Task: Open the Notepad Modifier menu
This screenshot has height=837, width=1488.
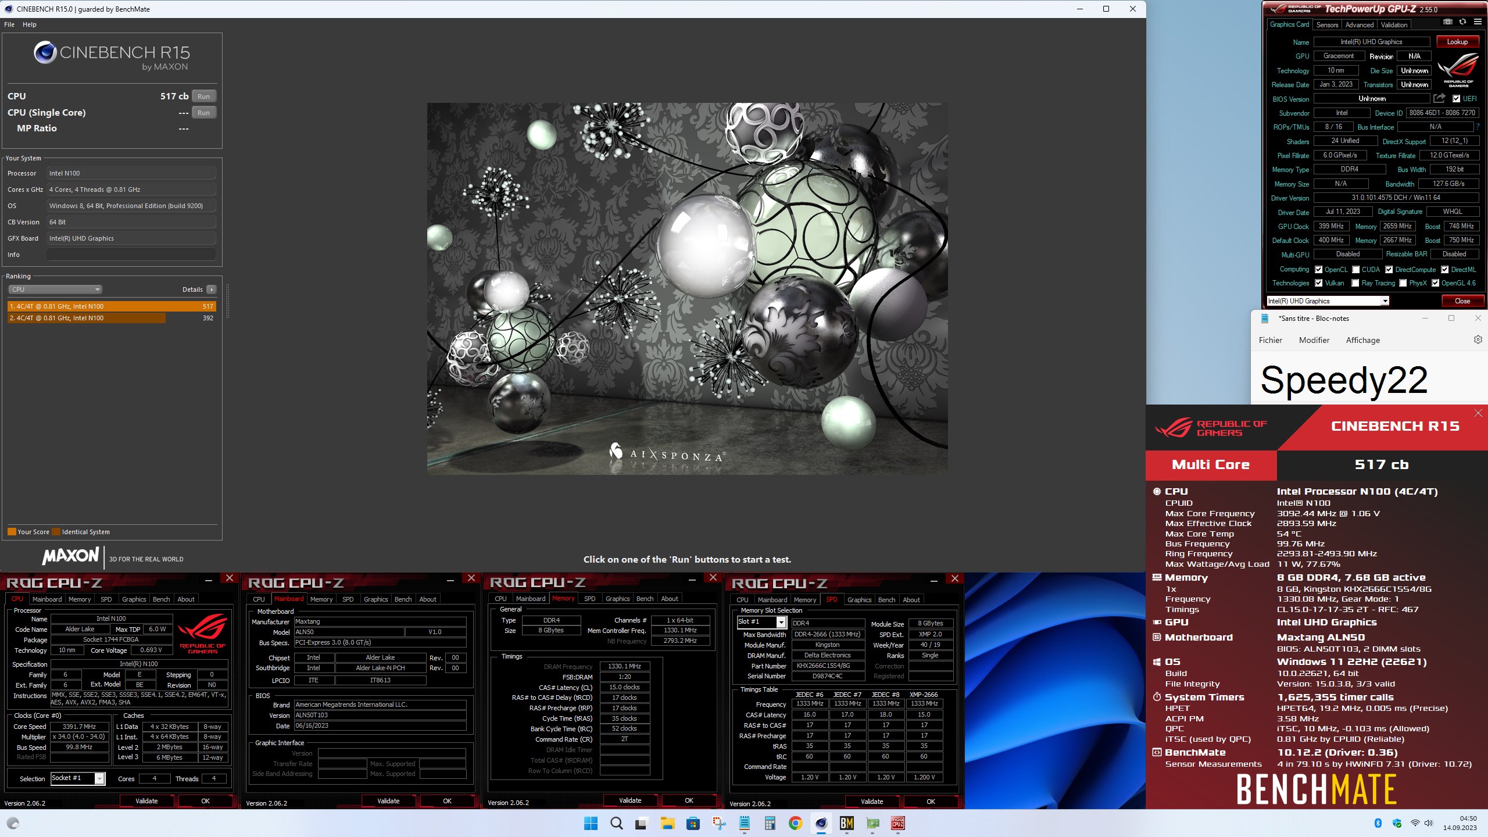Action: coord(1314,340)
